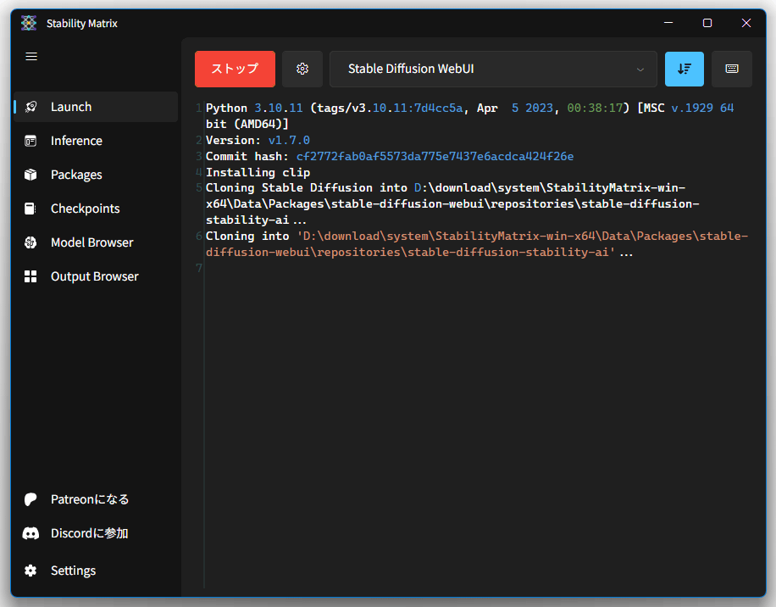Screen dimensions: 776x607
Task: Click the Version v1.7.0 line
Action: 258,140
